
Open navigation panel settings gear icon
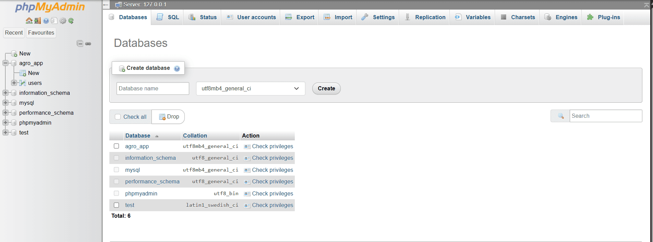pyautogui.click(x=63, y=21)
